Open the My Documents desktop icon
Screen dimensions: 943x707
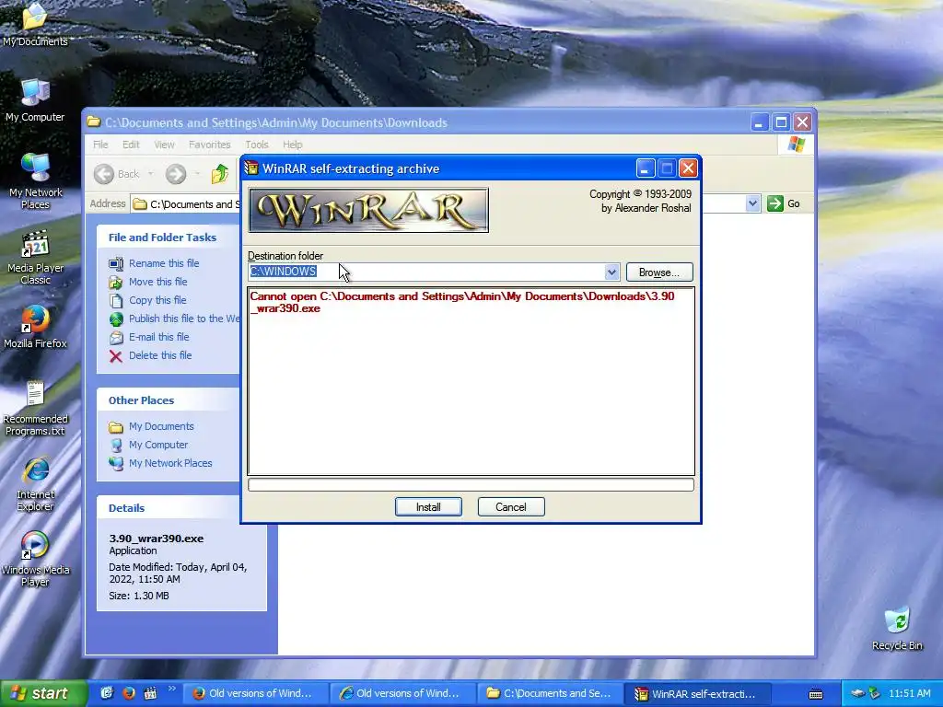(x=35, y=24)
